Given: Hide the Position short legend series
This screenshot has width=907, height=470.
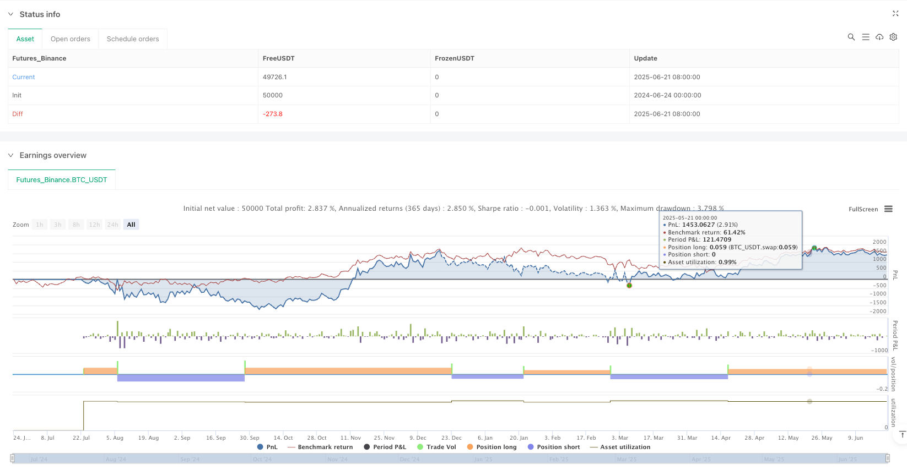Looking at the screenshot, I should coord(553,447).
